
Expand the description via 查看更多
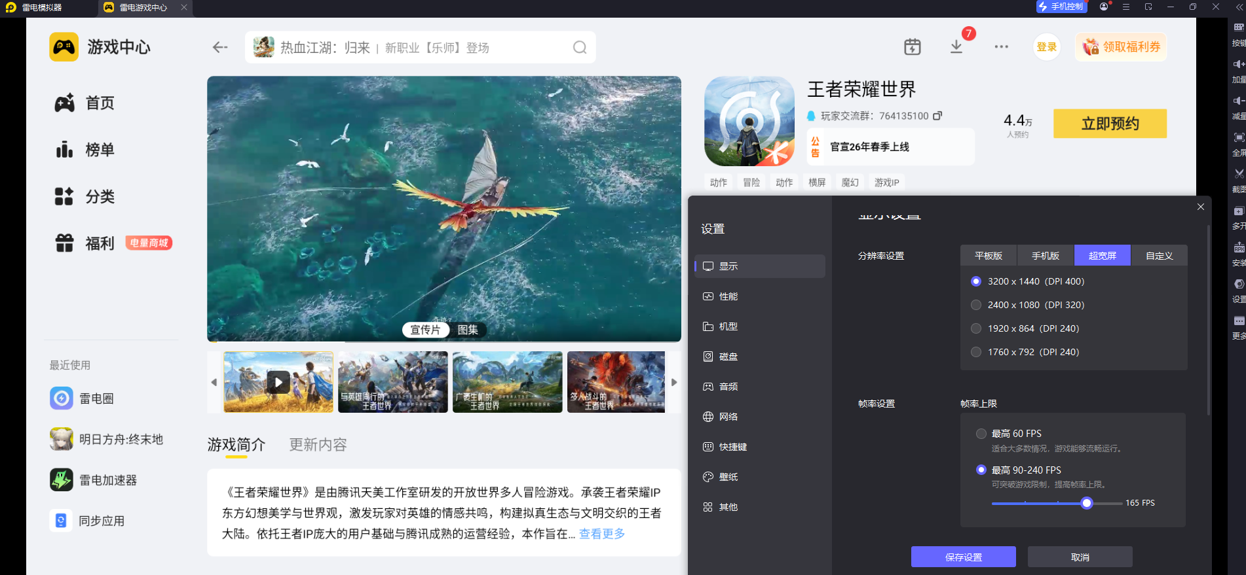click(x=602, y=534)
